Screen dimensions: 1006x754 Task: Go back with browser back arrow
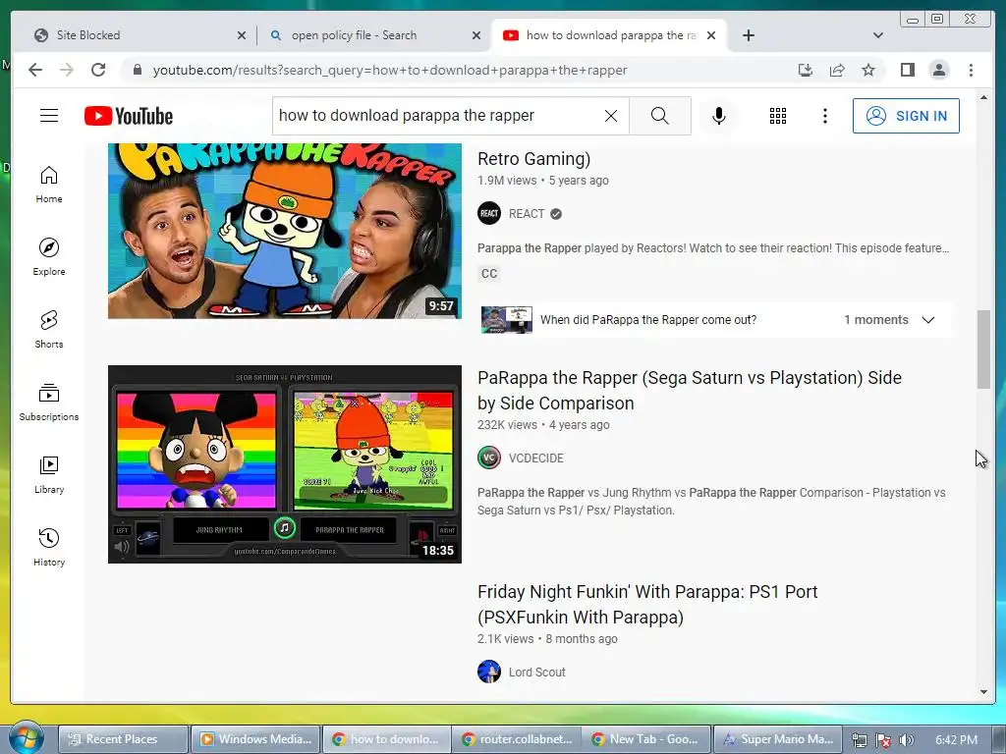35,70
